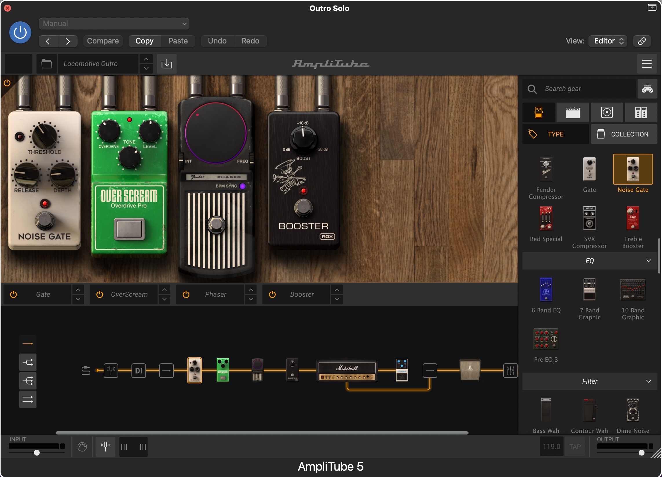Click the Paste button
The image size is (662, 477).
[178, 41]
